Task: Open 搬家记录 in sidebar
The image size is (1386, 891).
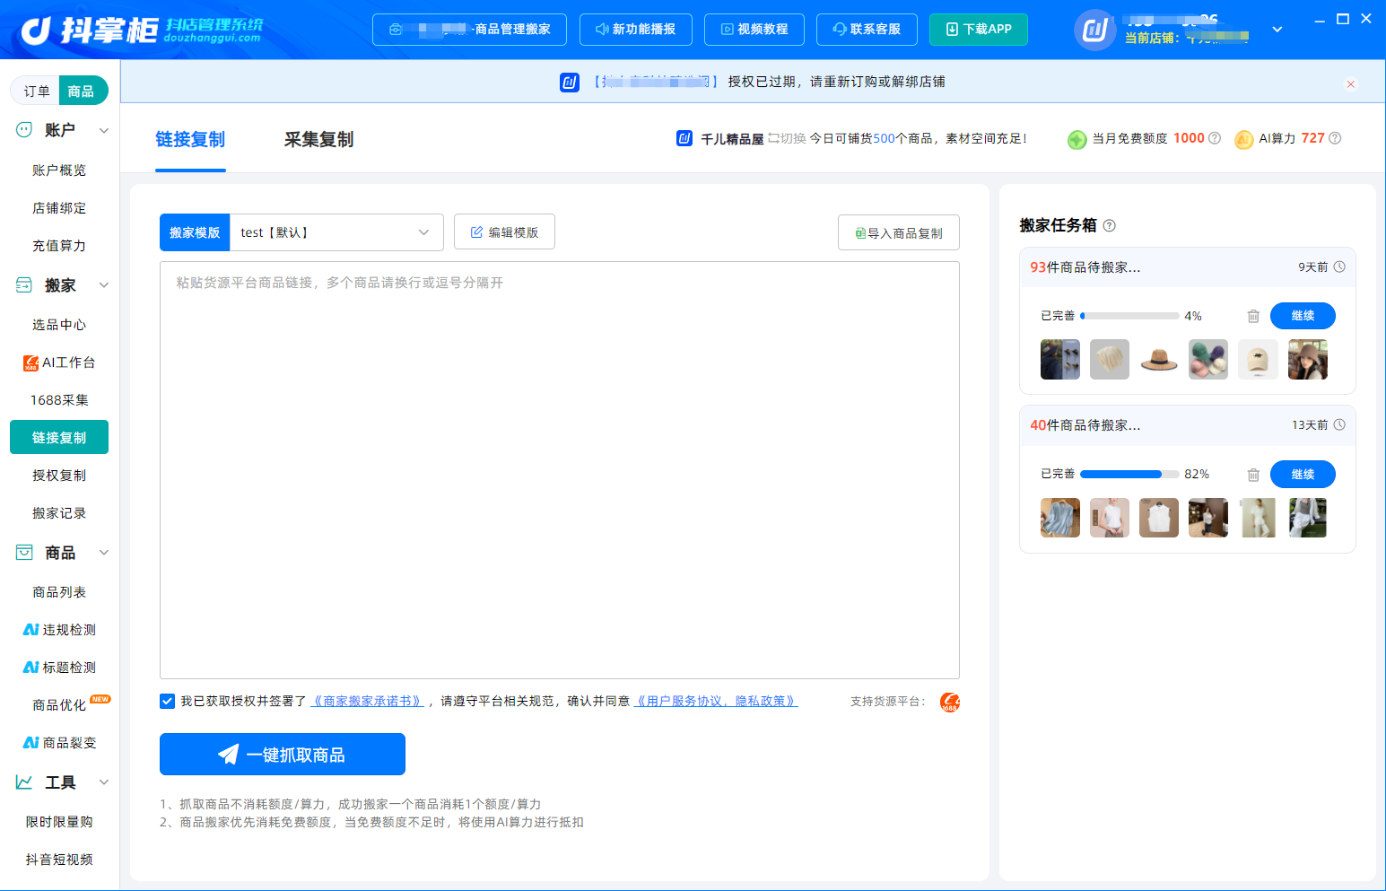Action: [x=59, y=513]
